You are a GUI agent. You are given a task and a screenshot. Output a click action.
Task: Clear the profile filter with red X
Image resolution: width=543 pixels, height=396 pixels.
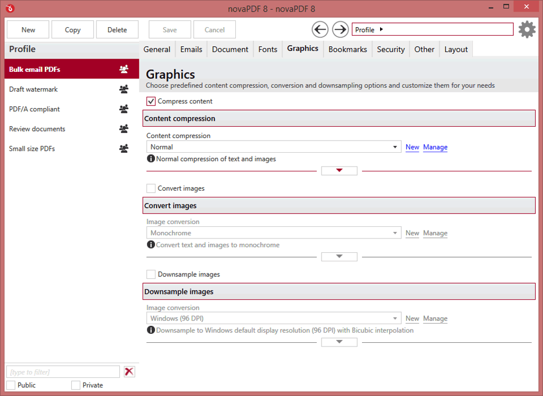pos(129,372)
